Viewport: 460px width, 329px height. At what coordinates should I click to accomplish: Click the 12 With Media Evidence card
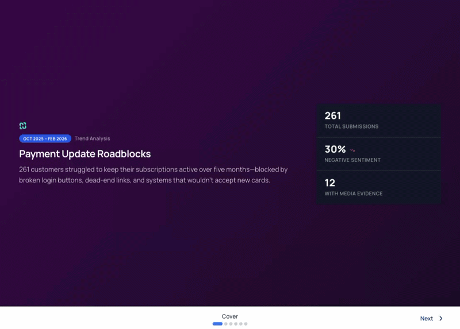tap(378, 188)
